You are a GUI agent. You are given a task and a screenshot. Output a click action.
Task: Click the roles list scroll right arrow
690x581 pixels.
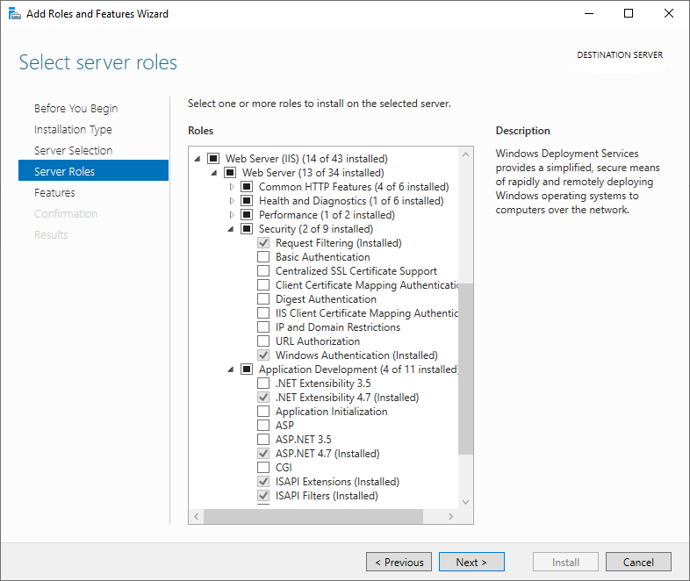click(450, 516)
